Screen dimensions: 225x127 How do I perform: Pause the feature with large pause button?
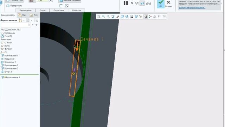[126, 3]
